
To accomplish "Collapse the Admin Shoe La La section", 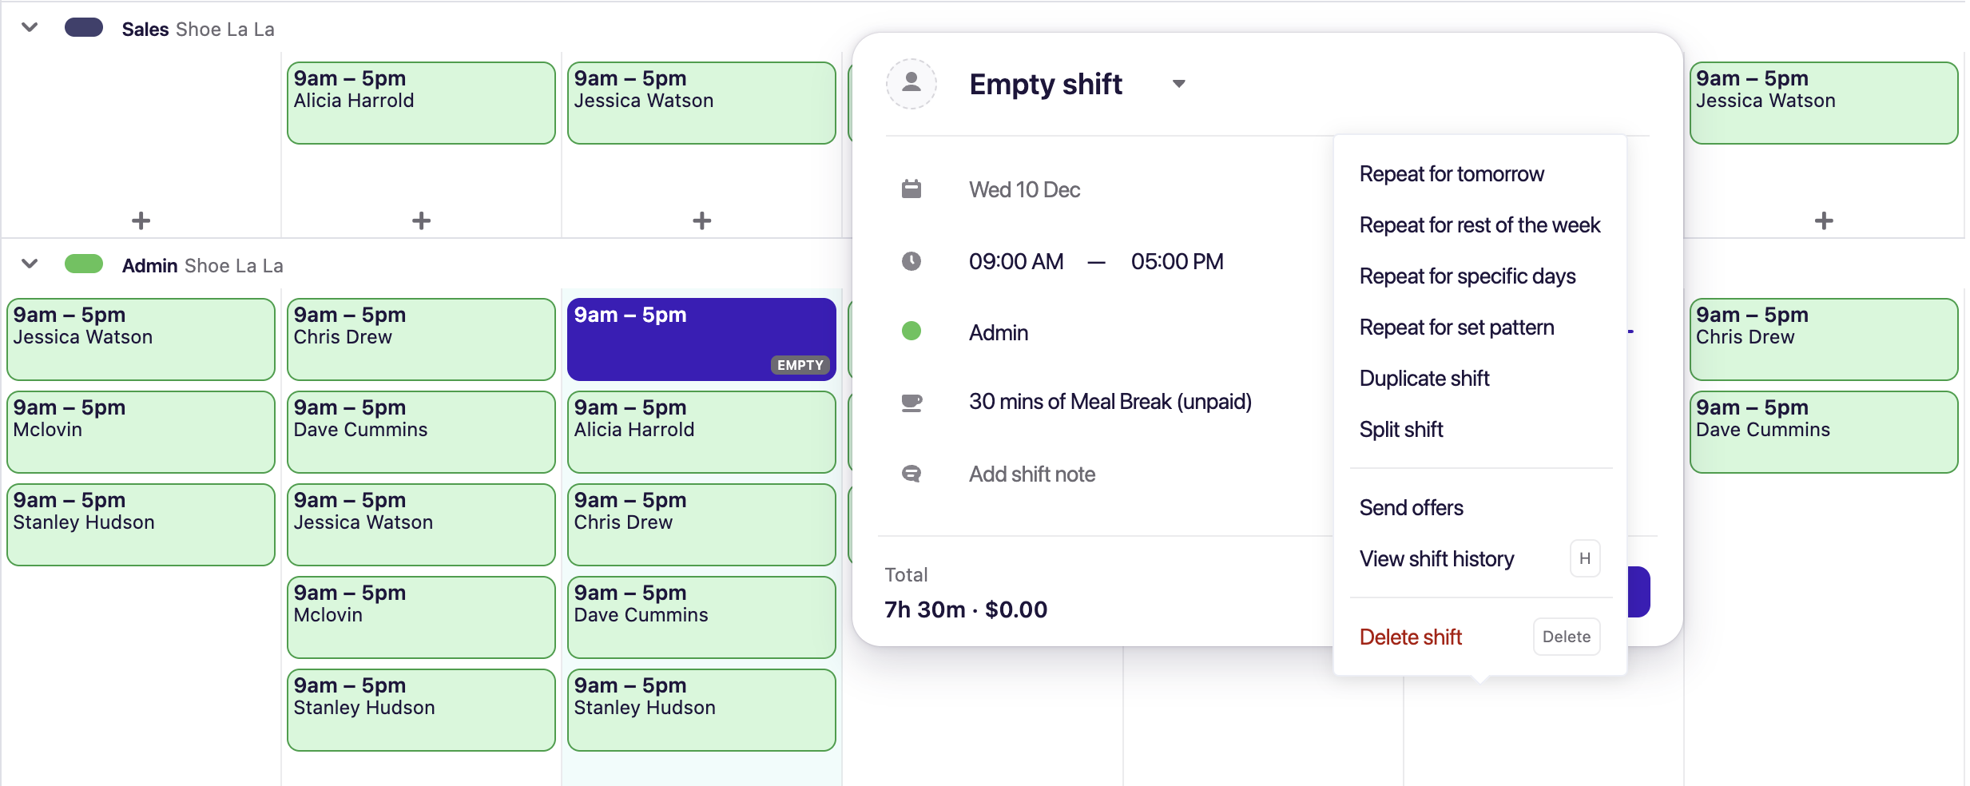I will pyautogui.click(x=30, y=264).
